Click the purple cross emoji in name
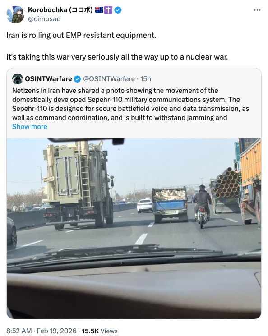The height and width of the screenshot is (336, 268). point(108,10)
